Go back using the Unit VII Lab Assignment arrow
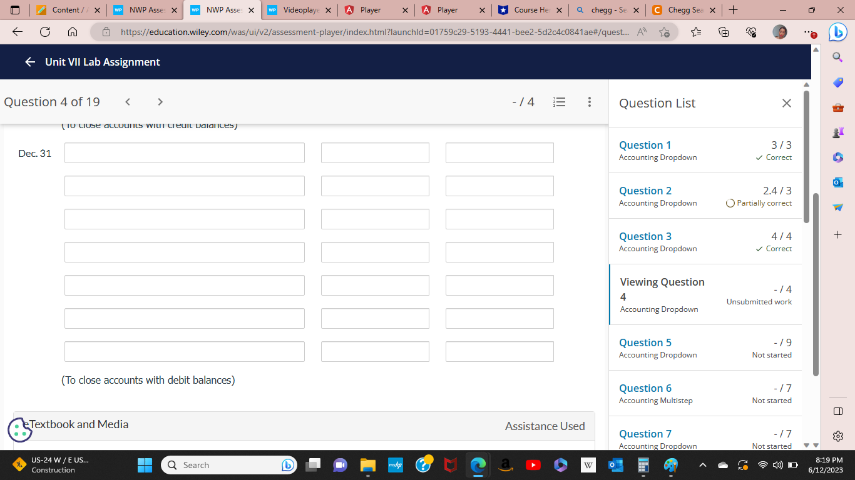The height and width of the screenshot is (480, 855). 29,62
